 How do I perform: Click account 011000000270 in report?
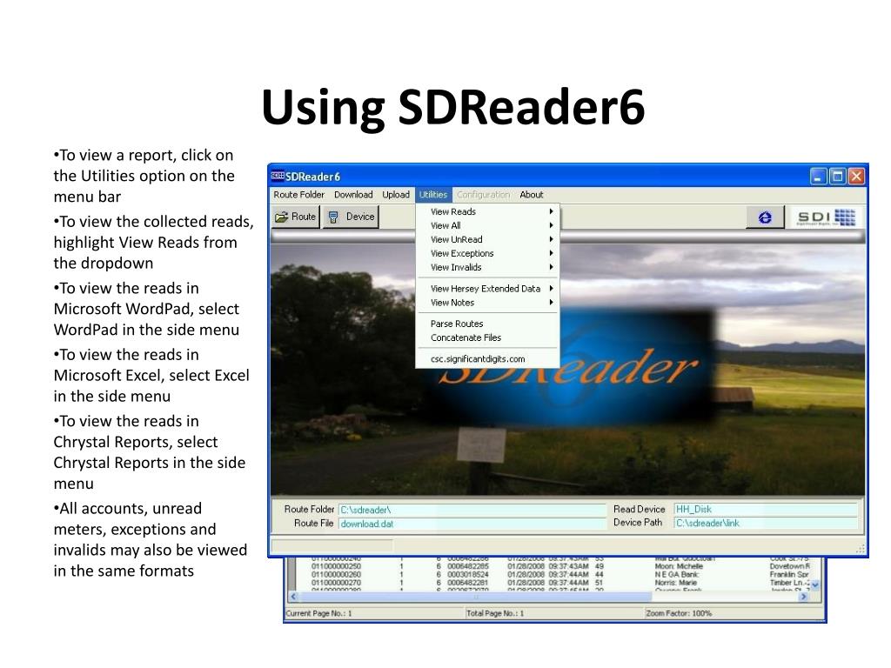[336, 583]
